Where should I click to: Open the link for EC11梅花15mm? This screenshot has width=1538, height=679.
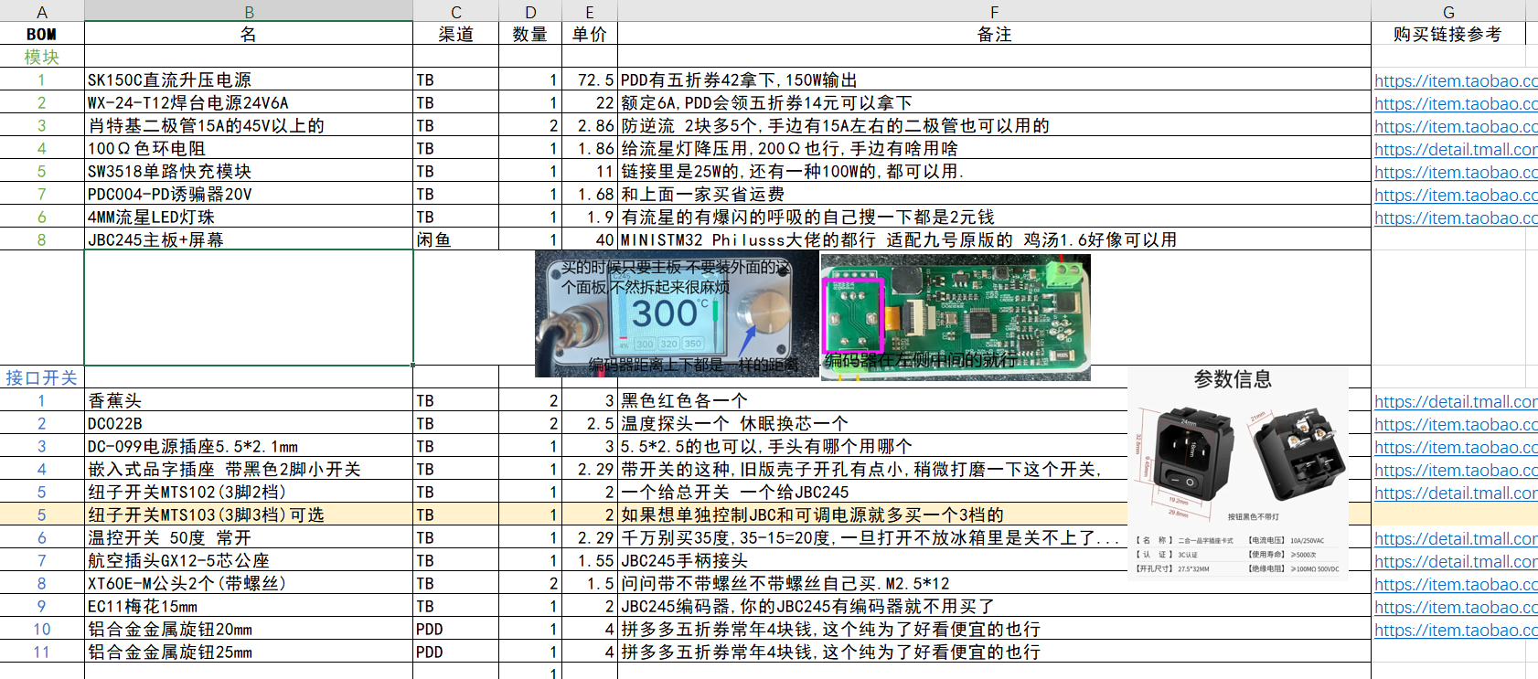click(x=1456, y=607)
